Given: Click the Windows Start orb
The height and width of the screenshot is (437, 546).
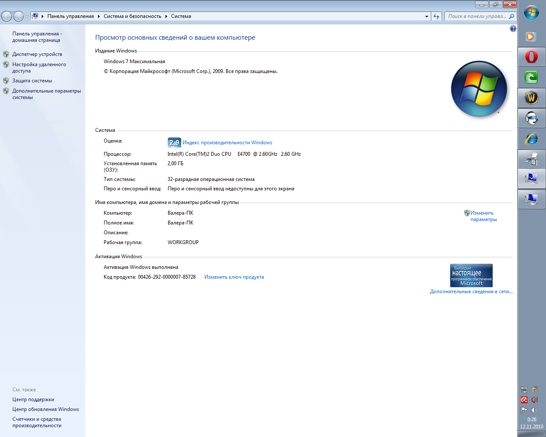Looking at the screenshot, I should (531, 13).
